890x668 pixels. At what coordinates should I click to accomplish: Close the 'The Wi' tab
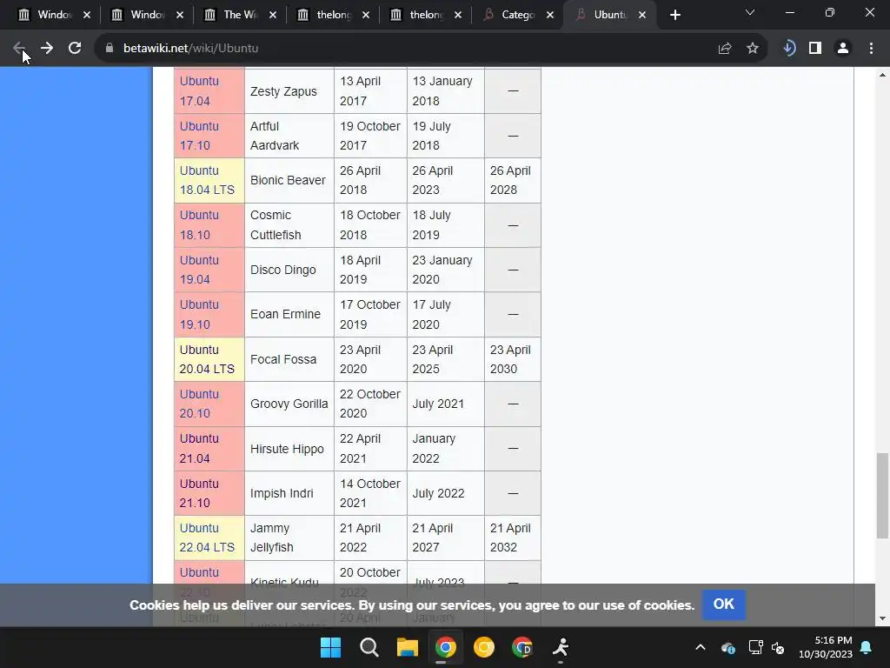[x=273, y=15]
